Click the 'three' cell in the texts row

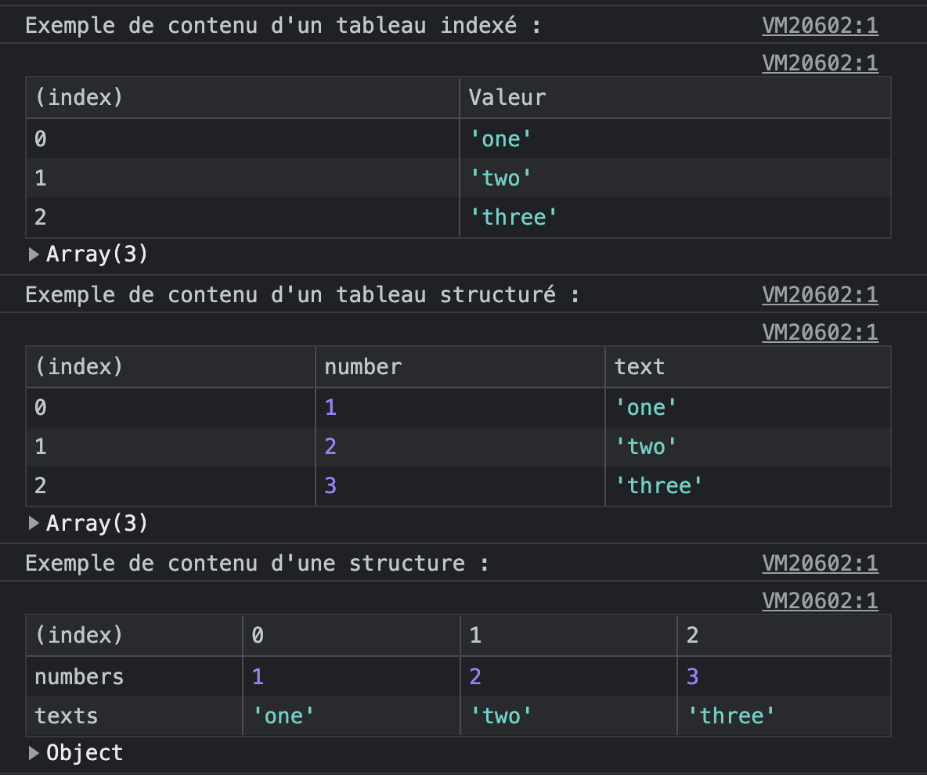coord(731,716)
